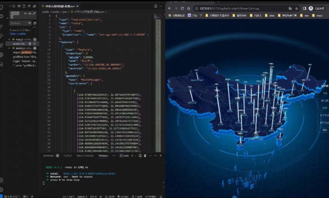Collapse the assets.js results group
Screen dimensions: 329x198
click(9, 48)
